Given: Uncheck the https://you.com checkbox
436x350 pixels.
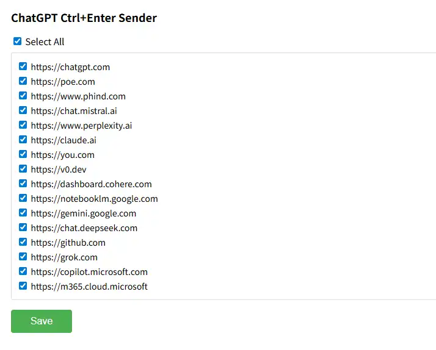Looking at the screenshot, I should click(23, 154).
